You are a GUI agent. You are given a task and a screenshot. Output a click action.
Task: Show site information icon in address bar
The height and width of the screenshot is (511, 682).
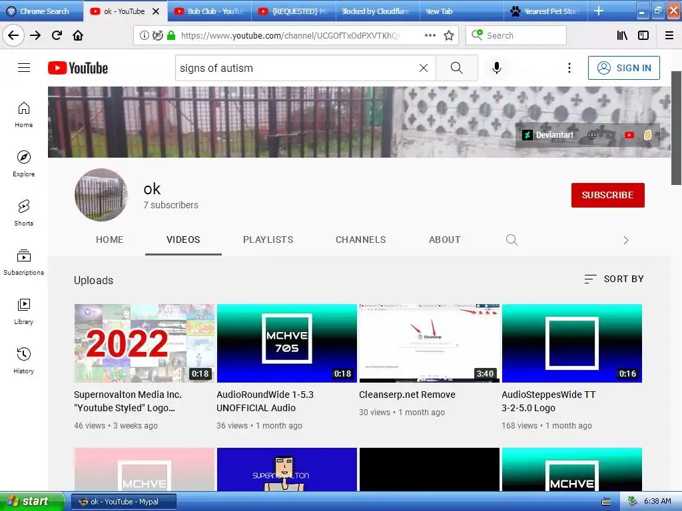(144, 36)
